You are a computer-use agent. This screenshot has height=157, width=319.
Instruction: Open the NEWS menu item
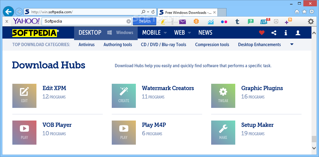(205, 33)
